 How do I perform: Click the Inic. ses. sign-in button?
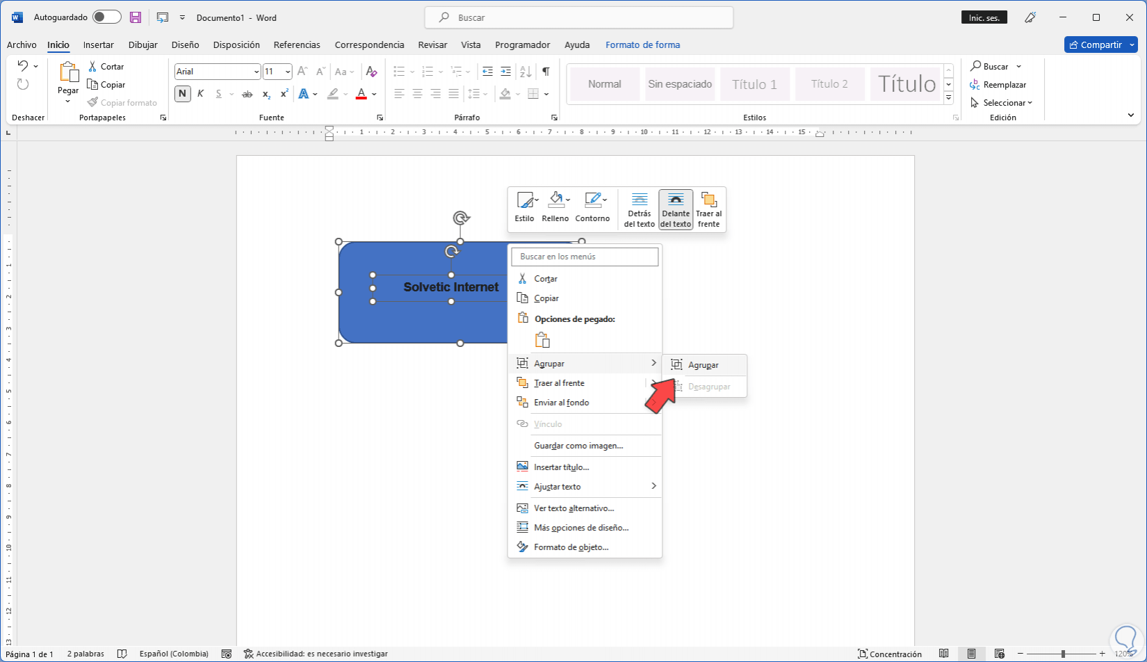click(984, 17)
